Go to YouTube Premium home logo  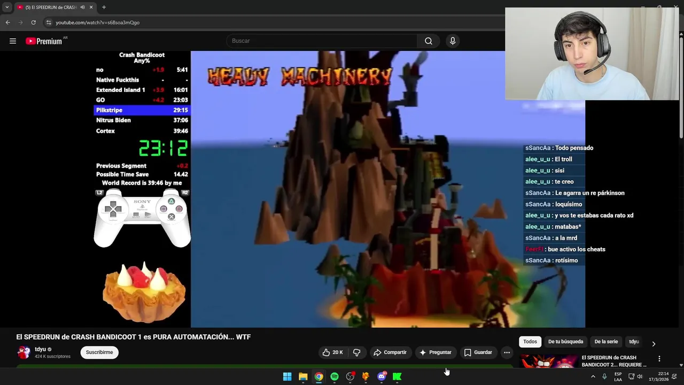(44, 41)
